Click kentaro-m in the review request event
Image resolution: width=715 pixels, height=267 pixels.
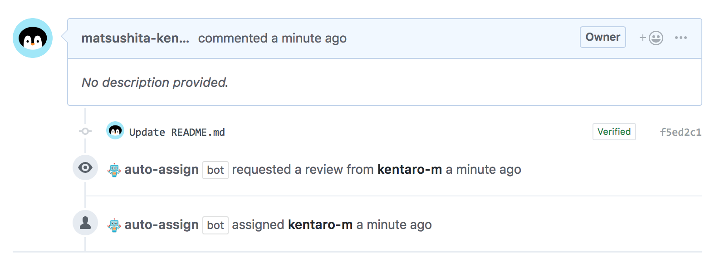click(409, 170)
